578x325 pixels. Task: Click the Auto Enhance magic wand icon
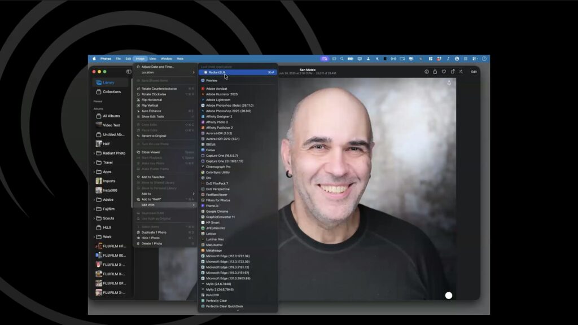(461, 72)
